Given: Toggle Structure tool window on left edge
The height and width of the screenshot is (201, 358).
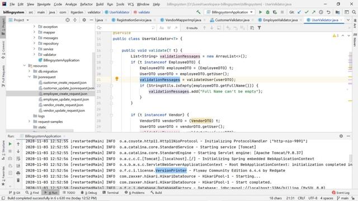Looking at the screenshot, I should pos(3,150).
